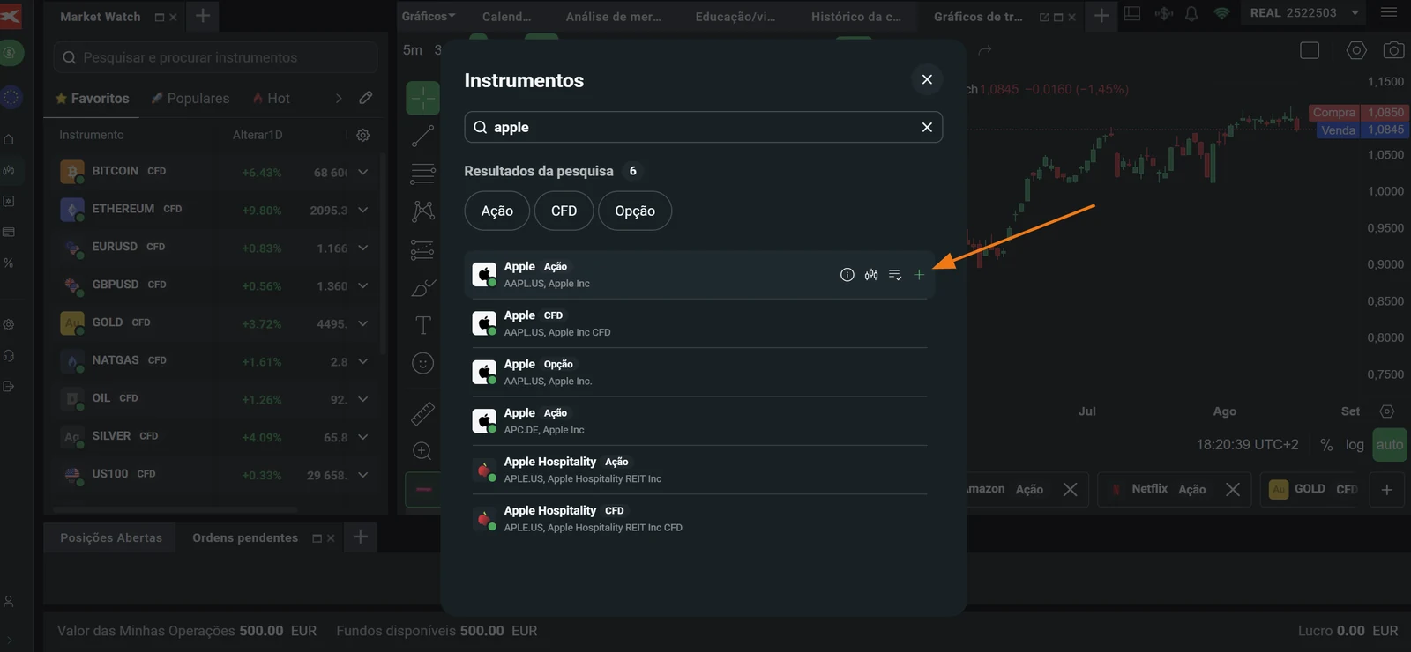Open the layout panel icon in top bar

pos(1132,14)
